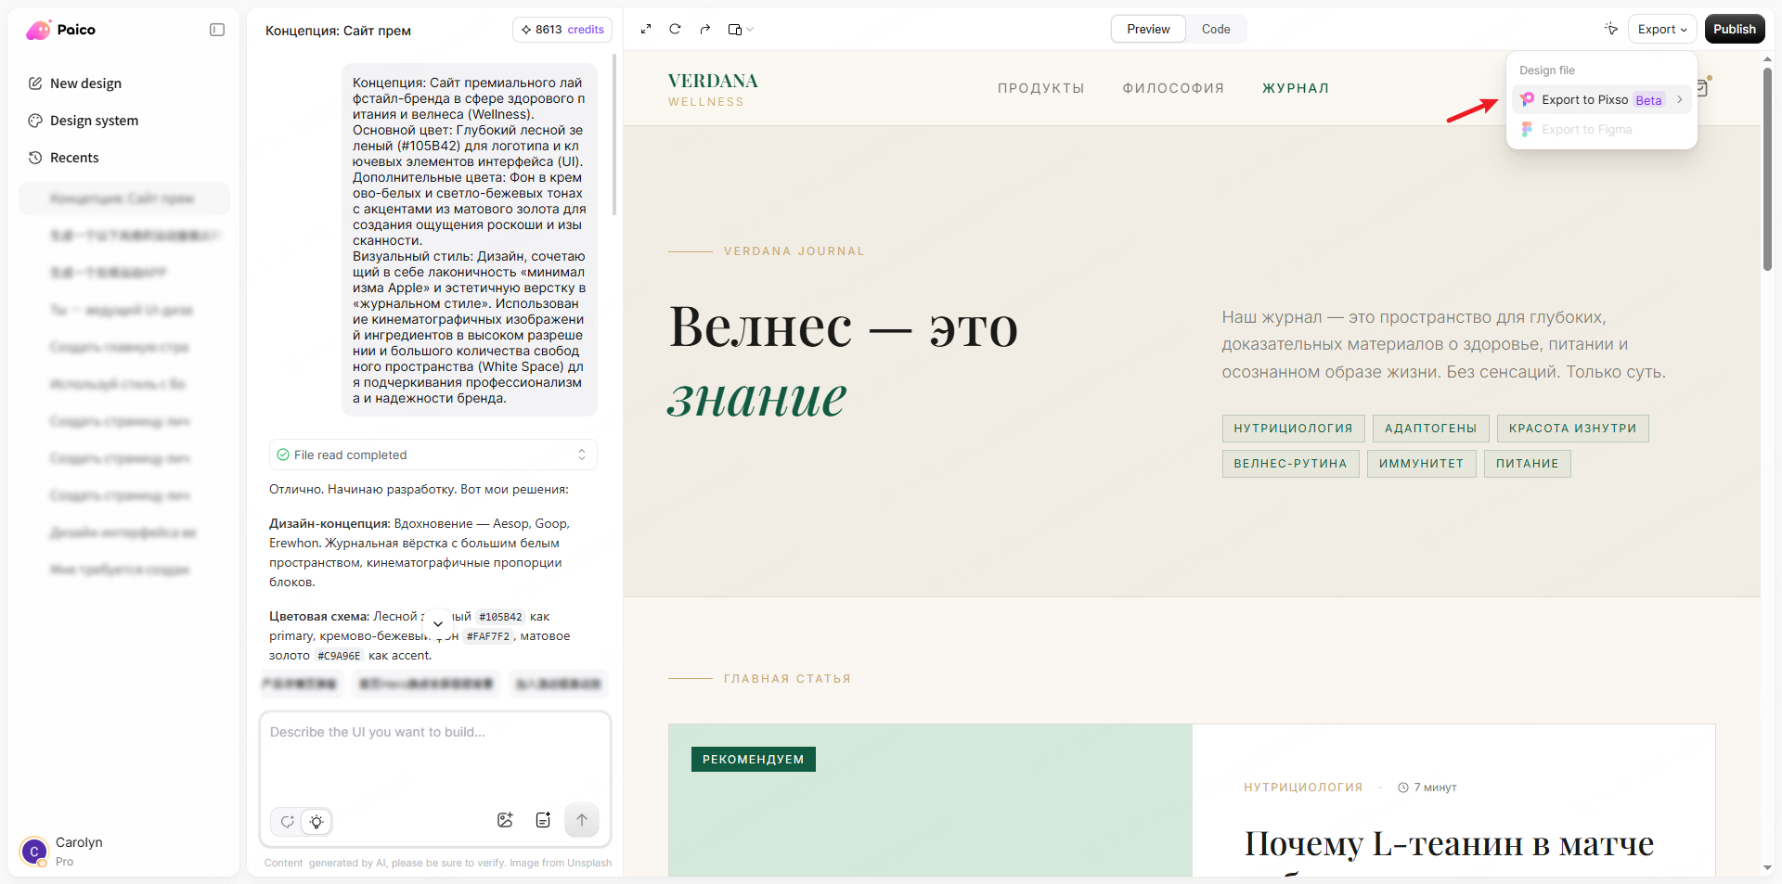Viewport: 1782px width, 884px height.
Task: Select the ВЕЛНЕС-РУТИНА topic tag
Action: pyautogui.click(x=1290, y=464)
